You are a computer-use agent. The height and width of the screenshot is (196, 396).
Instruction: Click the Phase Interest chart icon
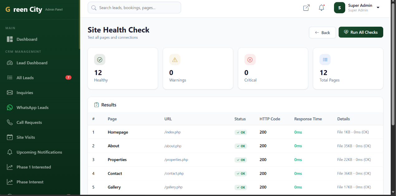coord(10,182)
